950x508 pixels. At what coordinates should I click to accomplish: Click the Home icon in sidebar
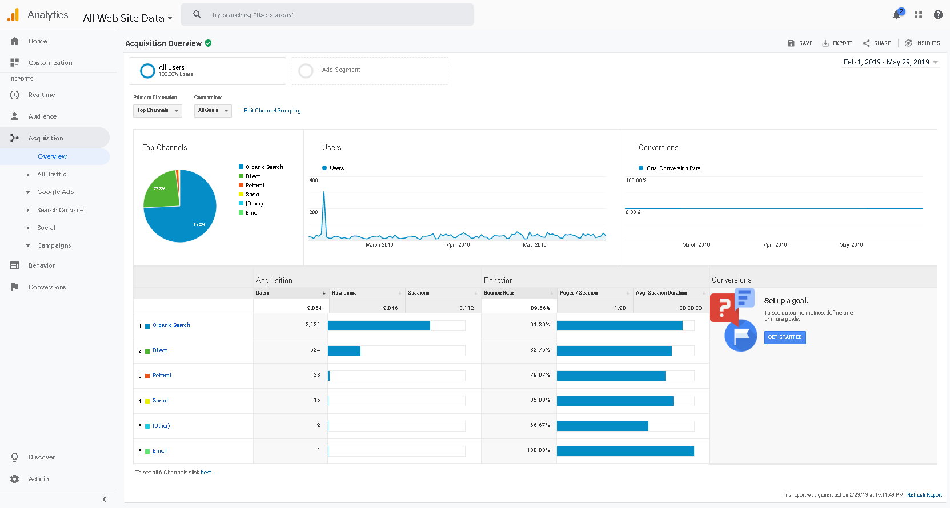coord(15,41)
